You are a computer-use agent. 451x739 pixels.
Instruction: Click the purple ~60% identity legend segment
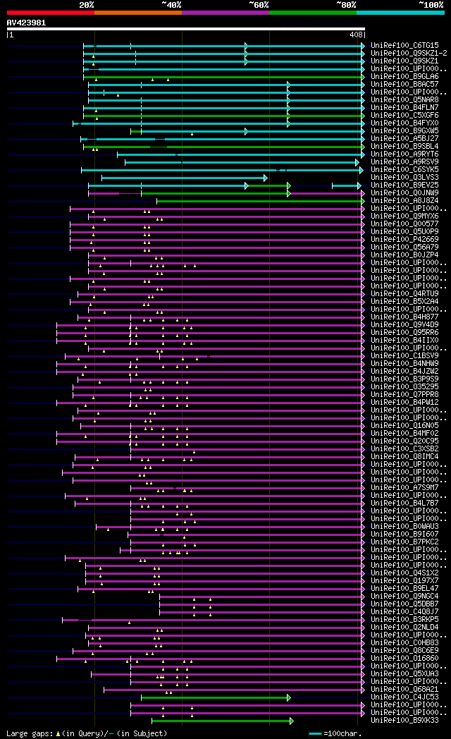pyautogui.click(x=225, y=13)
